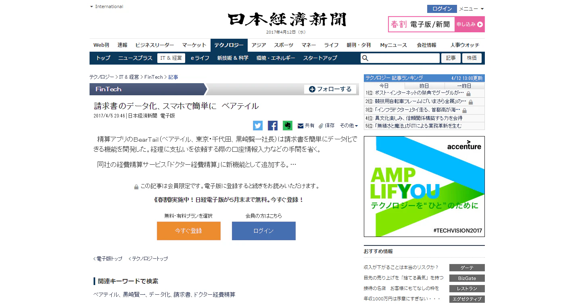
Task: Open 収入が下がることは本当のリスクか？ link
Action: pos(401,267)
